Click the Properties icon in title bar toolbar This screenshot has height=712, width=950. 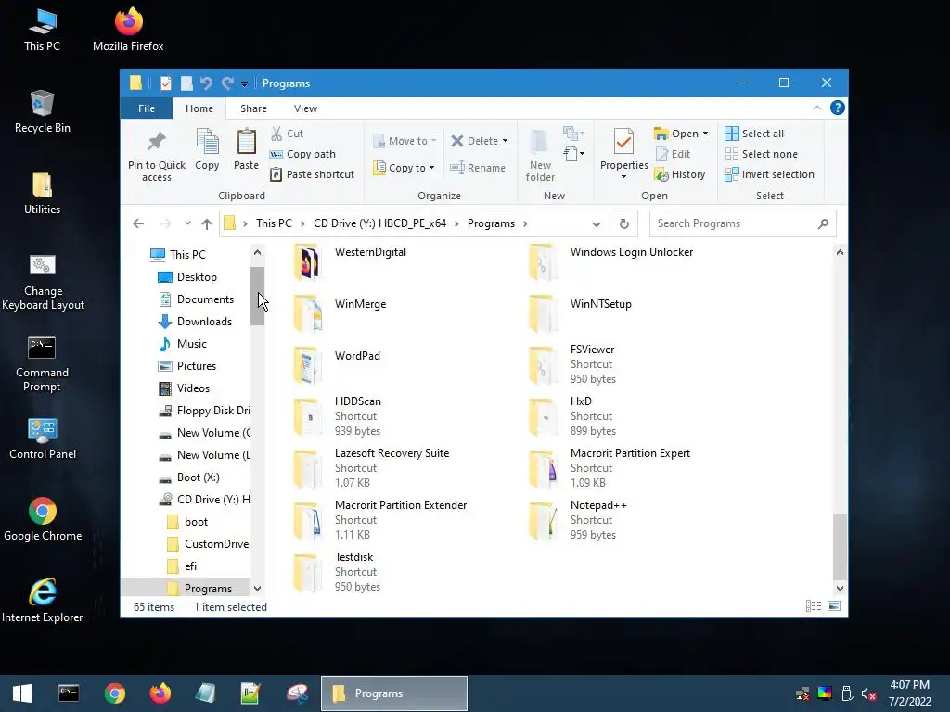coord(165,83)
